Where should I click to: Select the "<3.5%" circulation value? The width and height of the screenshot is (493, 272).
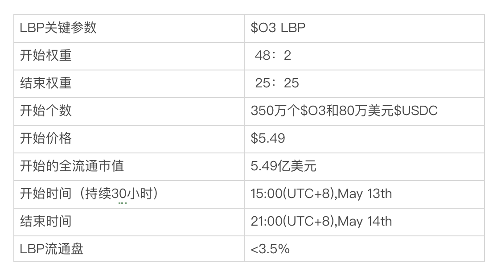270,249
